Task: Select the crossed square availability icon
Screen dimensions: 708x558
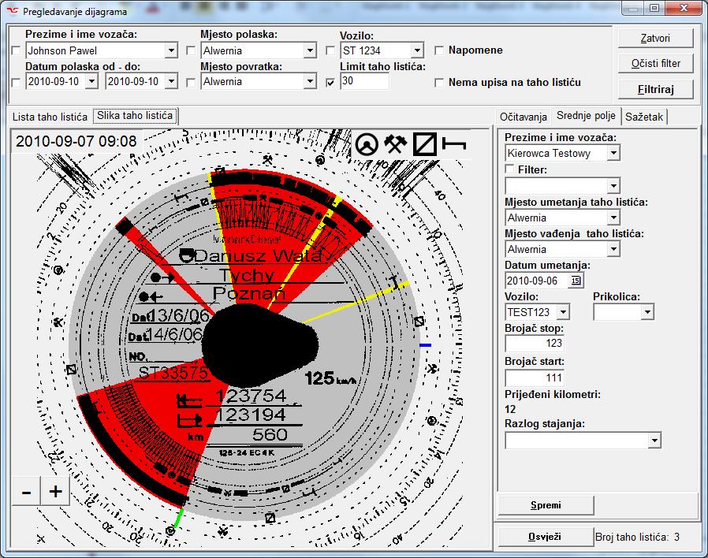Action: coord(425,144)
